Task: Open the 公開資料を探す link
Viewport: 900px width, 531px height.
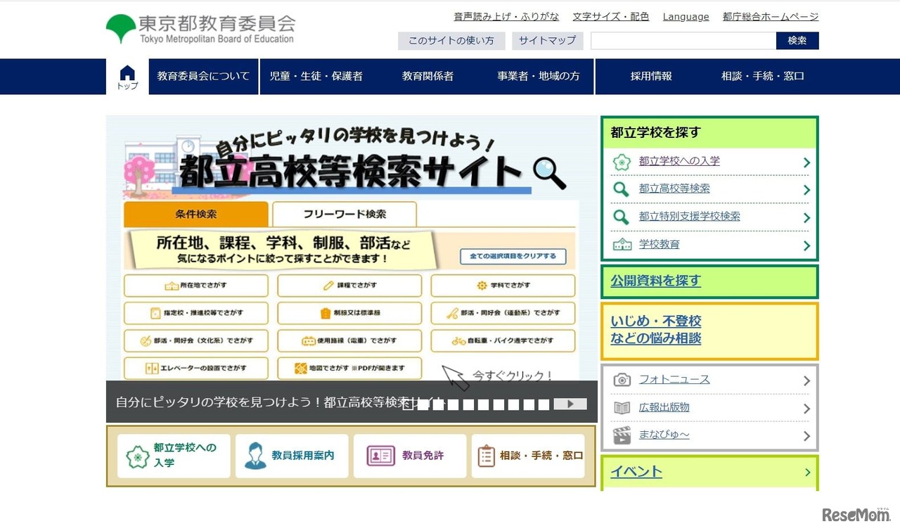Action: click(x=656, y=281)
